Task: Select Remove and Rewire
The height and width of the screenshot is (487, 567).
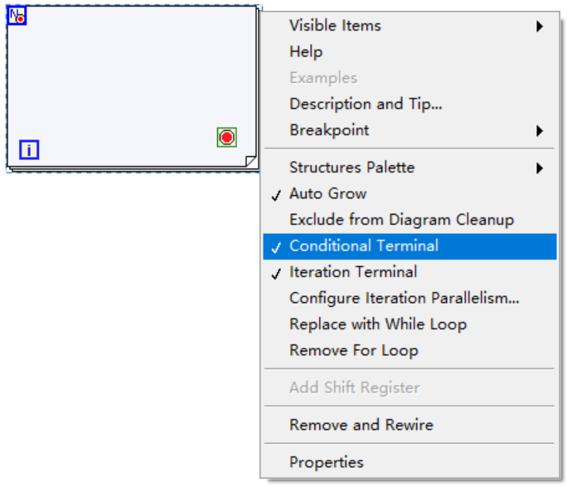Action: pyautogui.click(x=409, y=425)
